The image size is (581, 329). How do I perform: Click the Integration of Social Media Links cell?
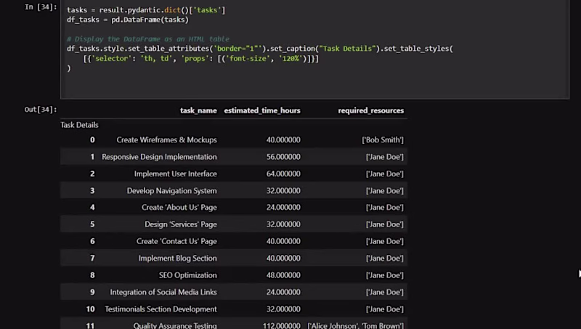point(163,292)
